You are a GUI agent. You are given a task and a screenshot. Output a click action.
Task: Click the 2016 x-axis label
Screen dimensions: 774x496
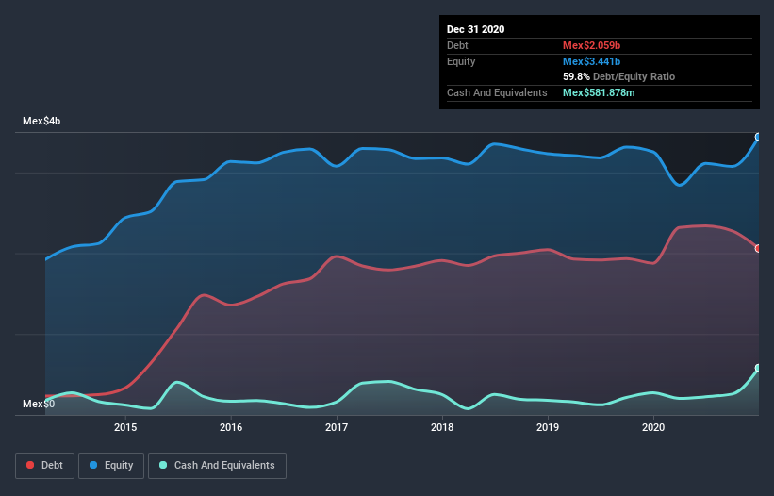[x=231, y=427]
